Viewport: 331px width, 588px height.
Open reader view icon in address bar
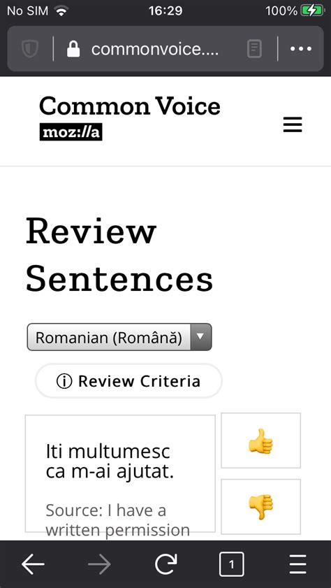(x=254, y=49)
